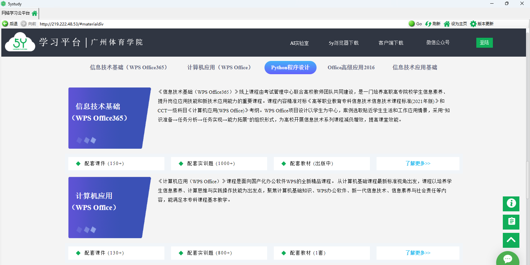Set current page as homepage
The height and width of the screenshot is (265, 530).
(447, 24)
